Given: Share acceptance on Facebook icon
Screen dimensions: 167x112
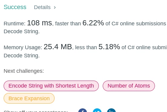Looking at the screenshot, I should [82, 110].
